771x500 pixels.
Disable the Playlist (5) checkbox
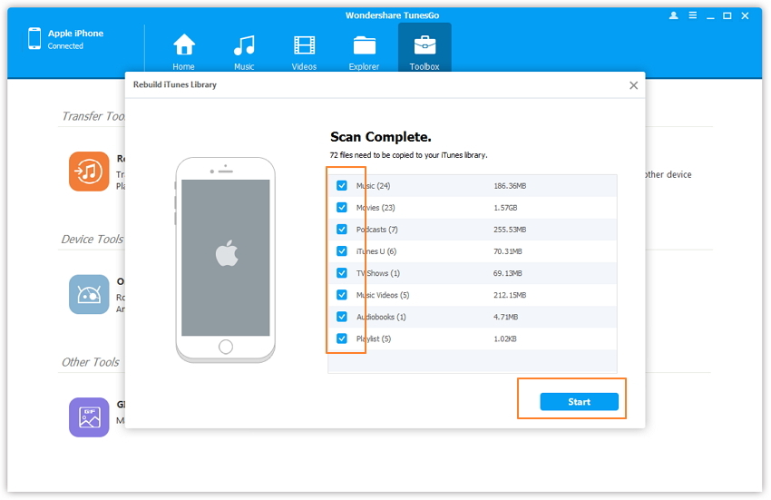coord(342,338)
